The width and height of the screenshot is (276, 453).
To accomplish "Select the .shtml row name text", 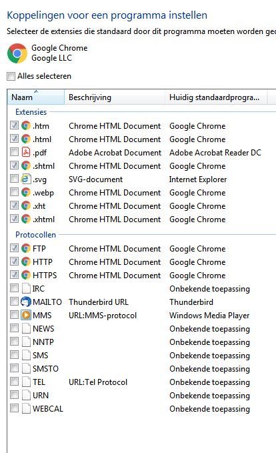I will pyautogui.click(x=43, y=166).
